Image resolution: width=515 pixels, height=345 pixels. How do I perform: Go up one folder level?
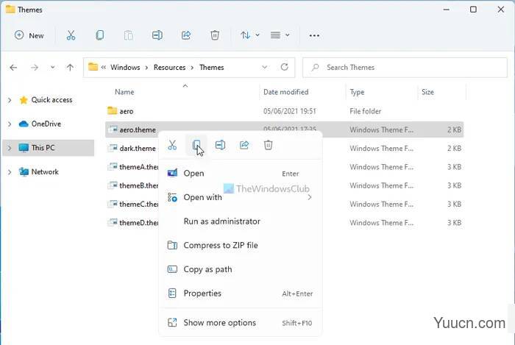(70, 68)
